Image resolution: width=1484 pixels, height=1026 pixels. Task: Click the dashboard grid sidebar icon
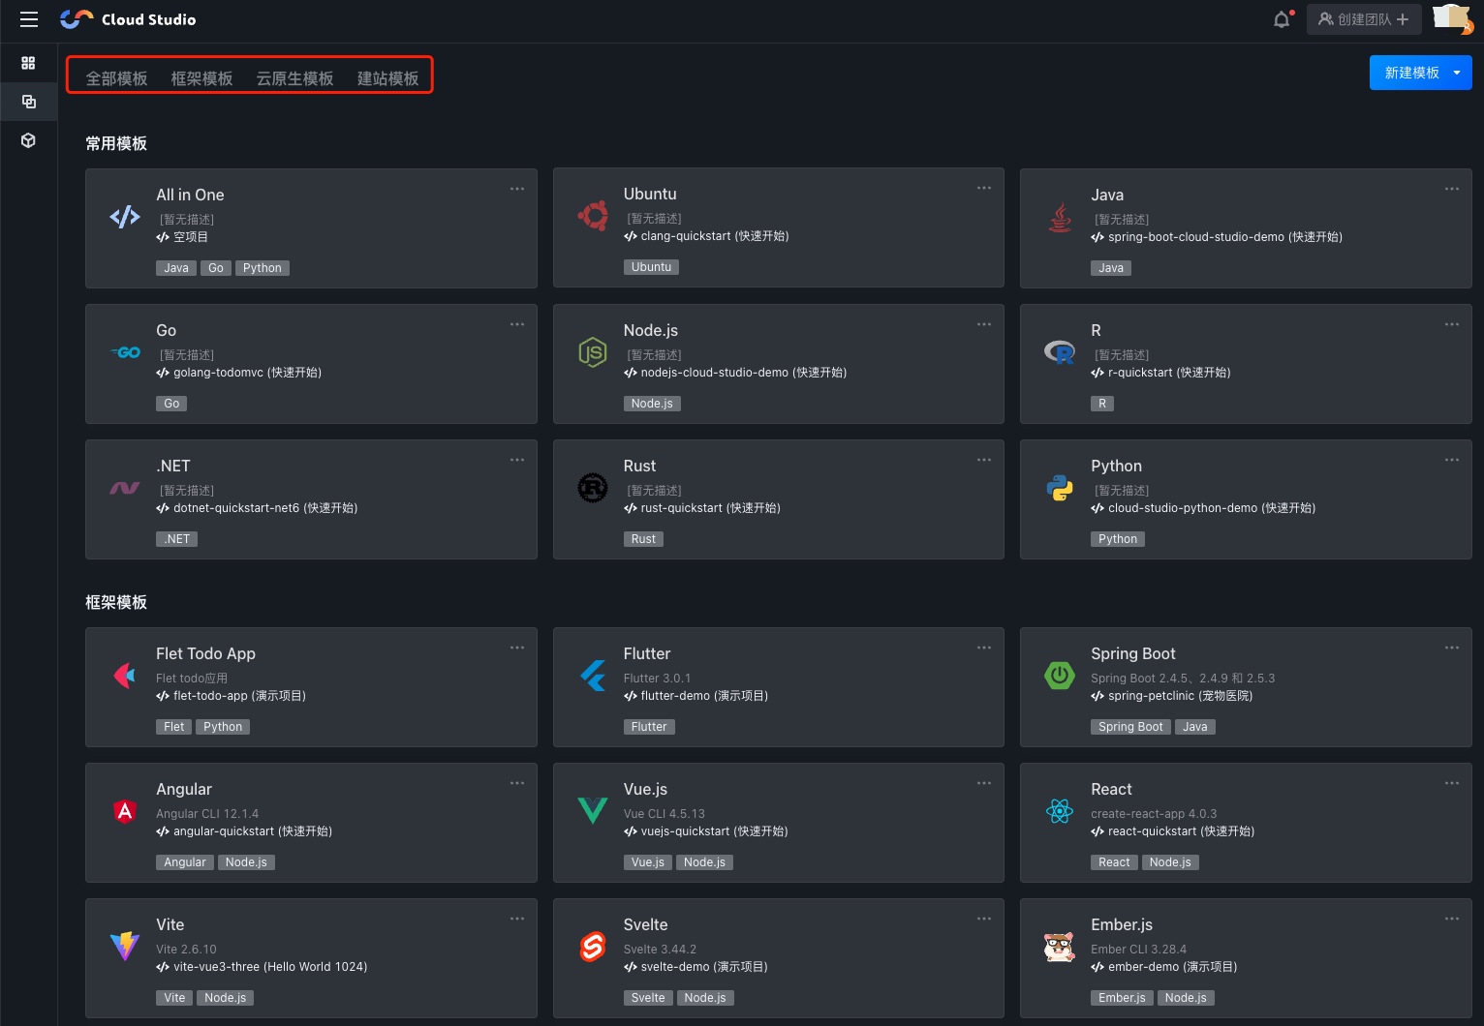pos(28,63)
